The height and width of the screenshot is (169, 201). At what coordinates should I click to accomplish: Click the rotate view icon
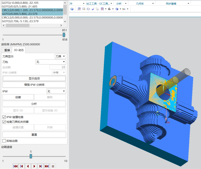click(88, 9)
